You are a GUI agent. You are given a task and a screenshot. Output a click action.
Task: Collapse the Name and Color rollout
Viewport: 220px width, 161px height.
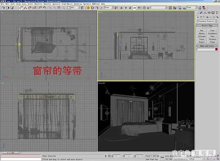[207, 46]
